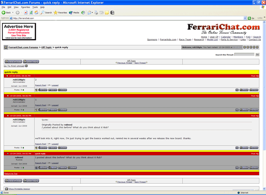Open the Search pane in the toolbar
The width and height of the screenshot is (266, 195).
(x=46, y=12)
